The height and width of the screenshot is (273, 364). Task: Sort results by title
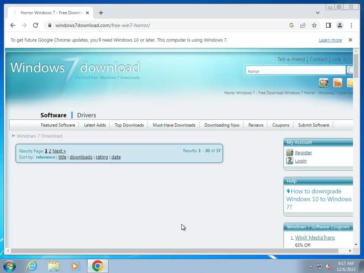pyautogui.click(x=62, y=157)
